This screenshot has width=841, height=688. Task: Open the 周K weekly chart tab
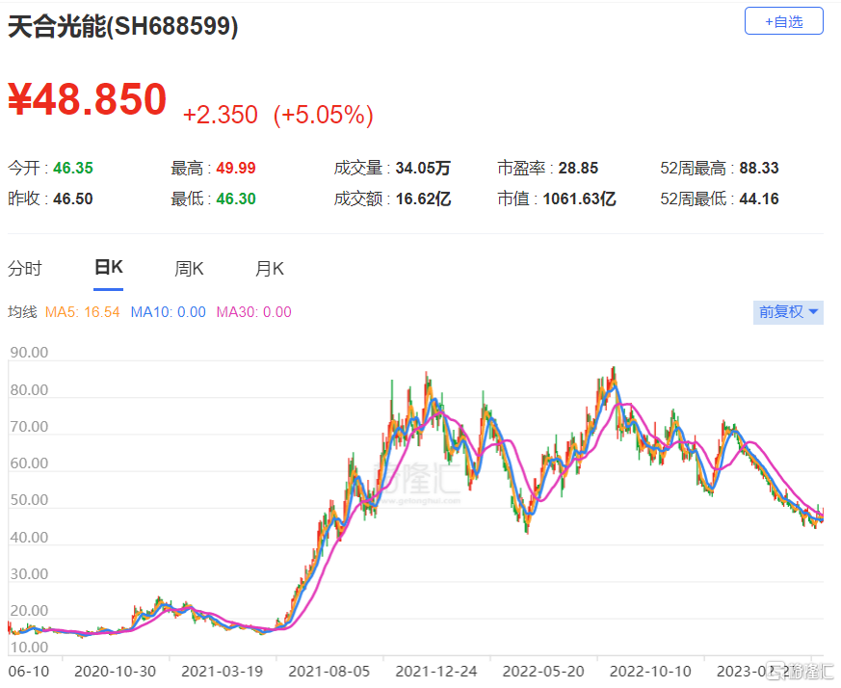coord(189,268)
